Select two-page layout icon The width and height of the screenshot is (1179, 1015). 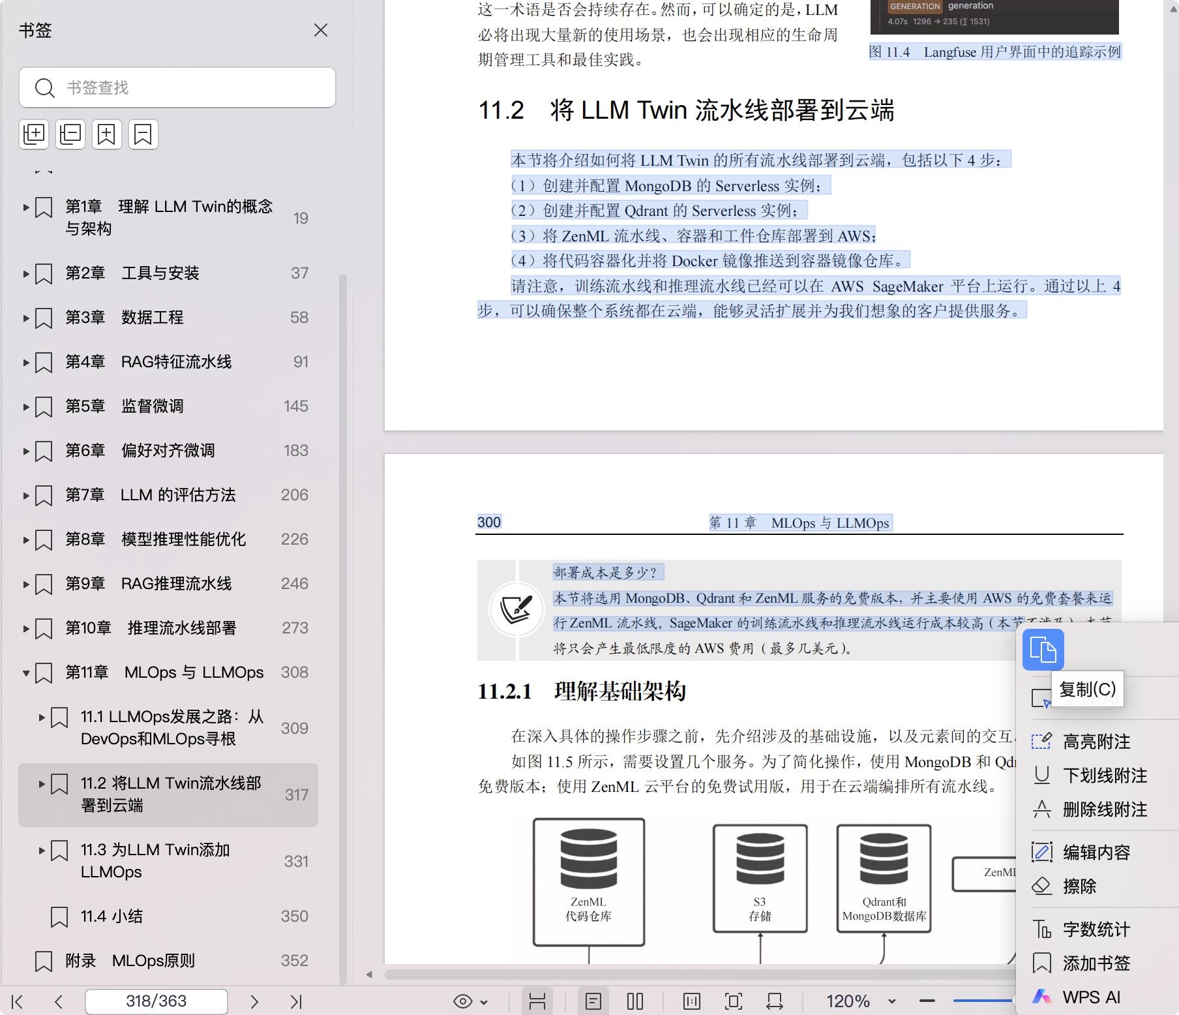635,1001
